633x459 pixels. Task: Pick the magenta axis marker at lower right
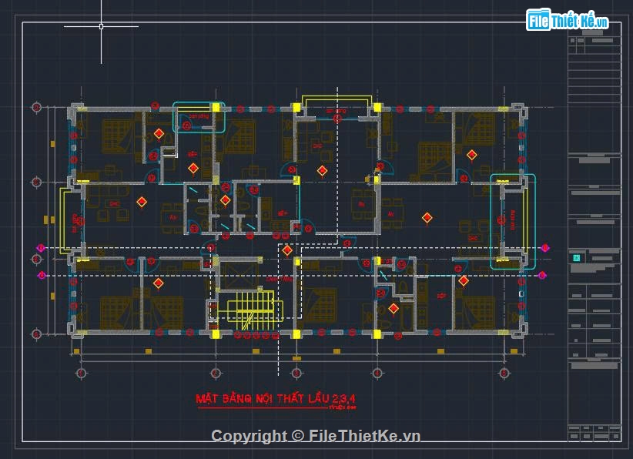(x=545, y=275)
